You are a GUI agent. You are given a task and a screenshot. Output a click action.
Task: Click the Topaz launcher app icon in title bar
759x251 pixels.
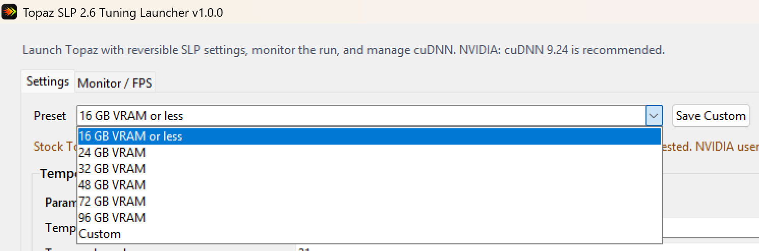10,12
